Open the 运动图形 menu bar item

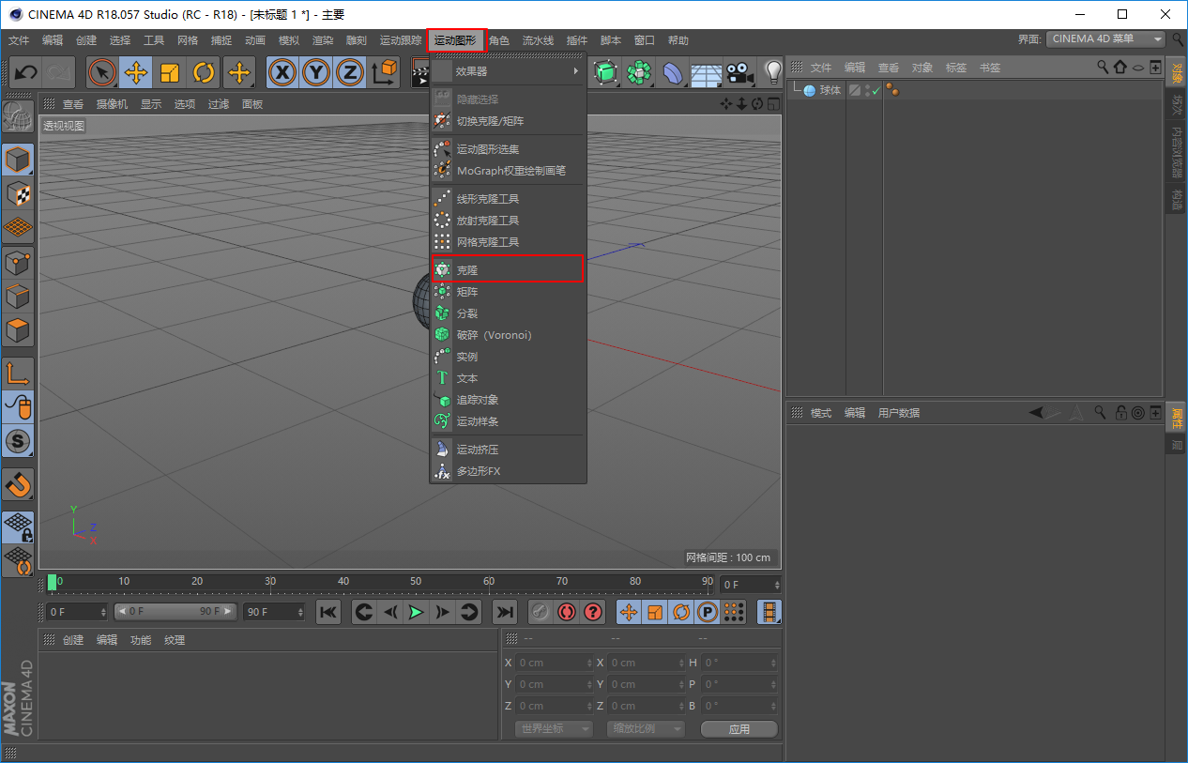coord(456,40)
